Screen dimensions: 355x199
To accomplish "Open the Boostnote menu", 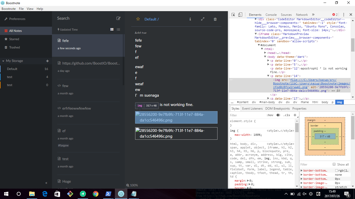I will coord(9,9).
